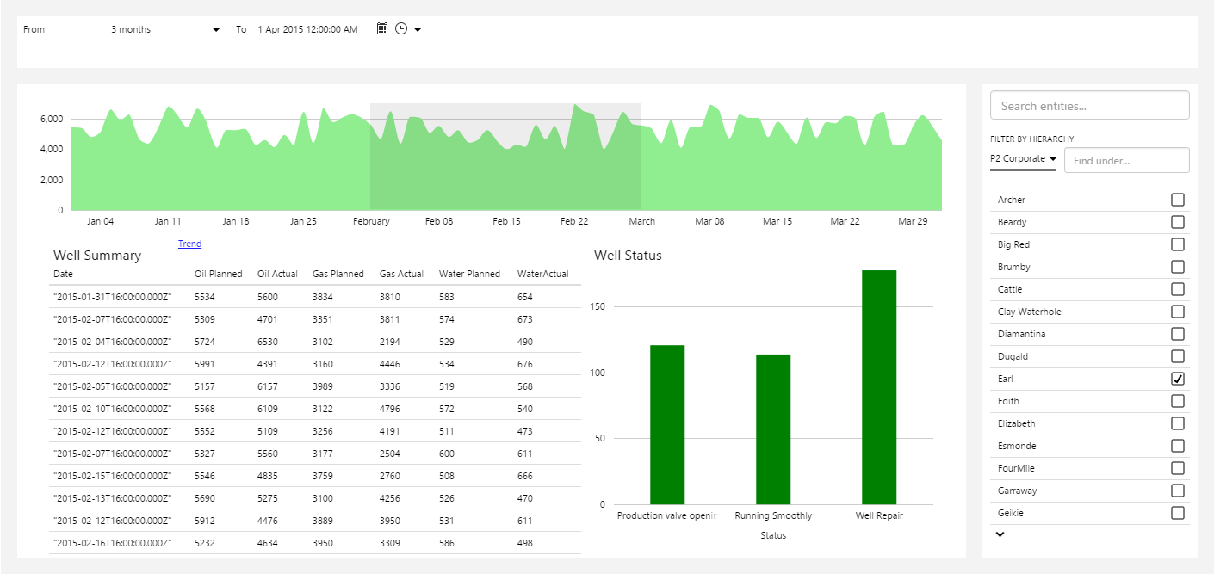
Task: Enable the Diamantina checkbox
Action: pyautogui.click(x=1177, y=334)
